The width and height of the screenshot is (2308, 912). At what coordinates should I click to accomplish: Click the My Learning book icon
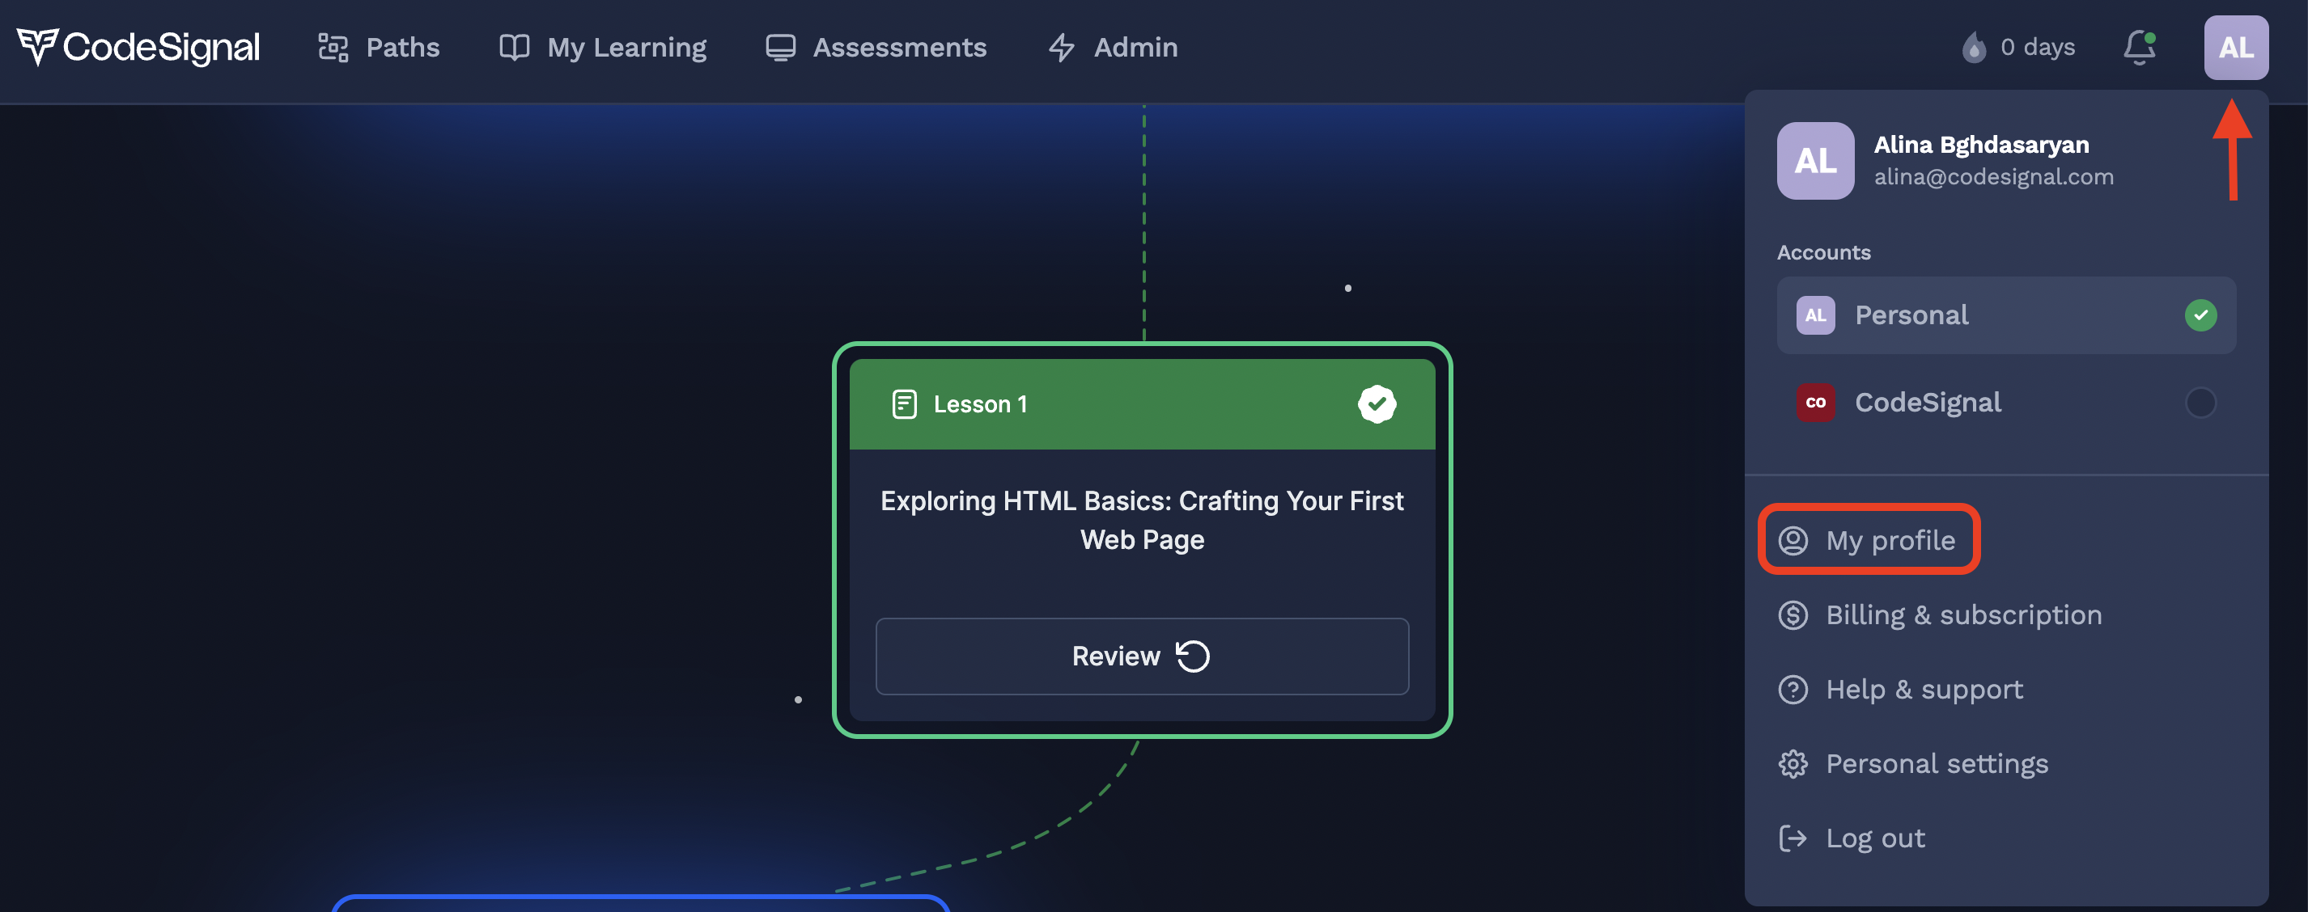(x=515, y=48)
